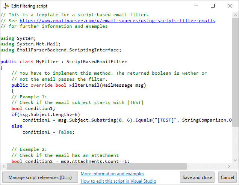This screenshot has width=239, height=185.
Task: Click the 'msg.Attachments.Count==1' expression
Action: pyautogui.click(x=94, y=161)
